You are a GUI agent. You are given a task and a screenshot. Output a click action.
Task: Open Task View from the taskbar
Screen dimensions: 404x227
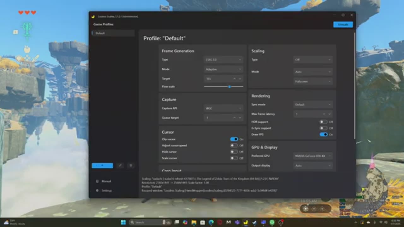click(x=177, y=222)
